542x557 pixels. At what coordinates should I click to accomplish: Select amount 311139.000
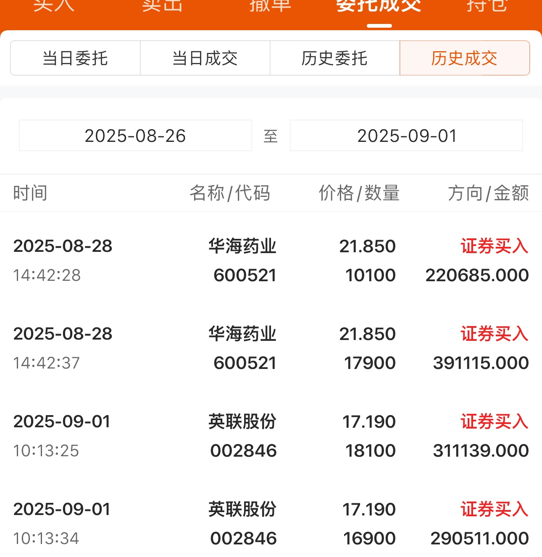point(481,451)
